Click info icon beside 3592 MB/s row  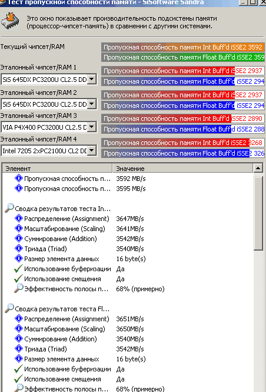19,179
